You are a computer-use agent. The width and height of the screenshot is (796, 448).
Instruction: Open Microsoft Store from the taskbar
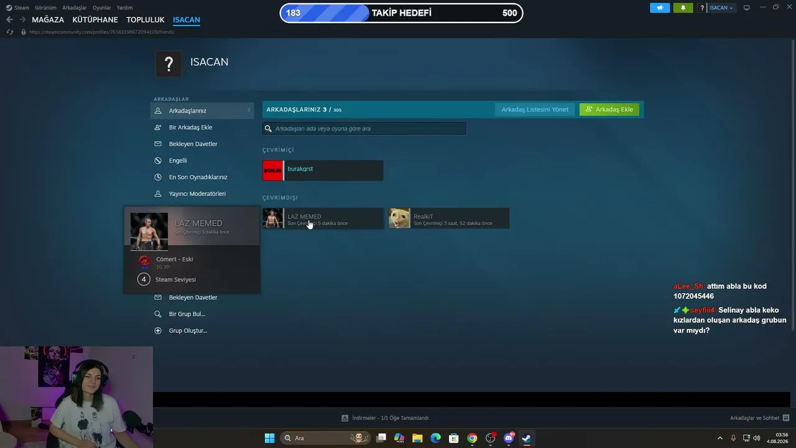pos(454,438)
